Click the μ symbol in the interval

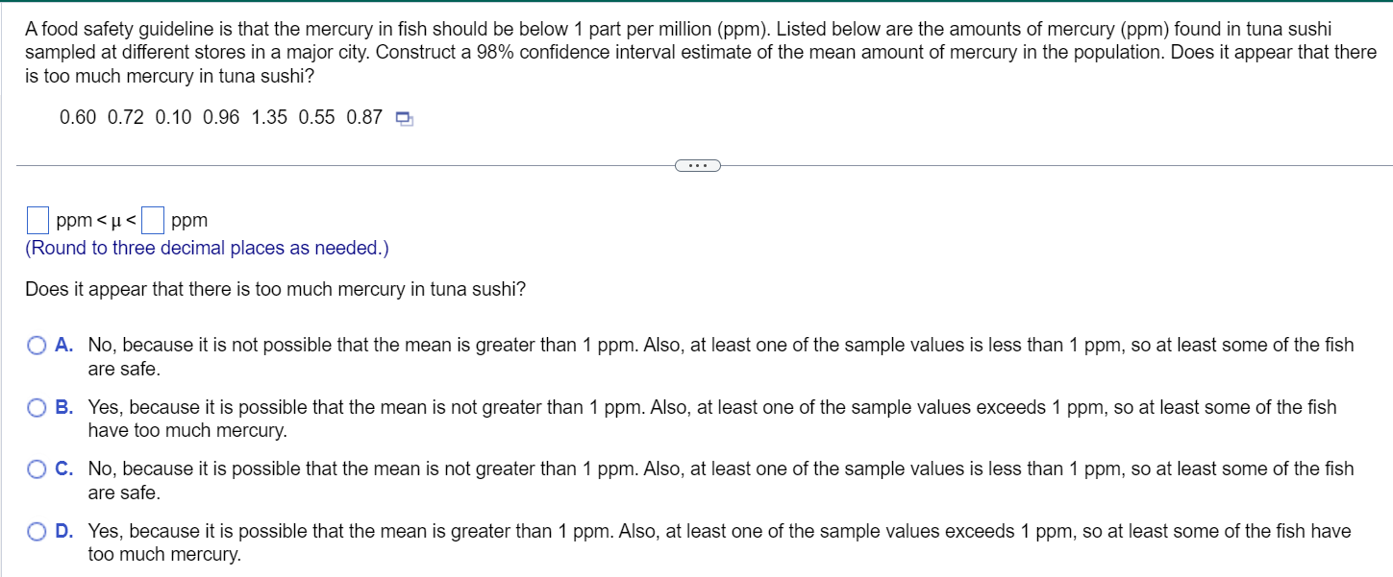117,221
